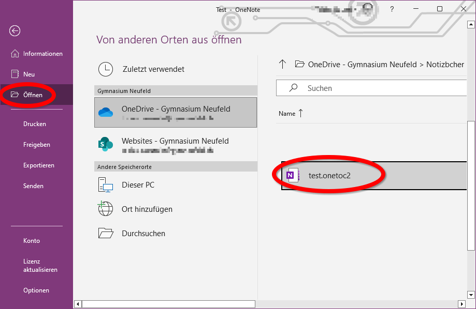Select Websites - Gymnasium Neufeld location
This screenshot has height=309, width=476.
pos(176,145)
